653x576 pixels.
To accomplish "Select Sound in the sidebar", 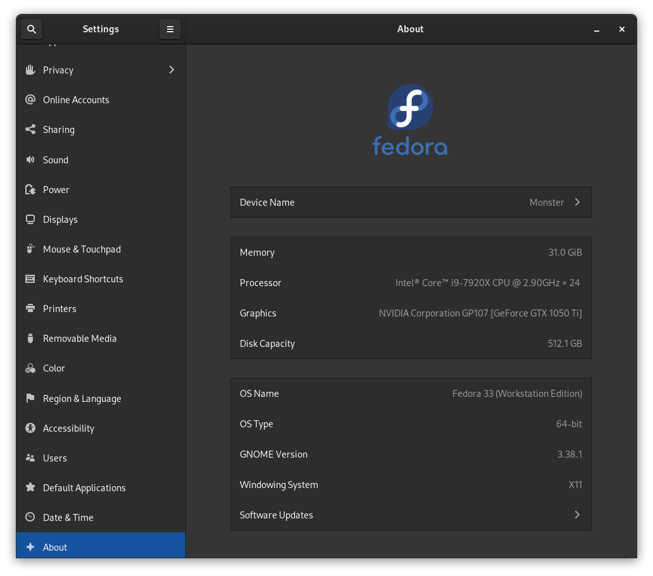I will click(x=101, y=160).
